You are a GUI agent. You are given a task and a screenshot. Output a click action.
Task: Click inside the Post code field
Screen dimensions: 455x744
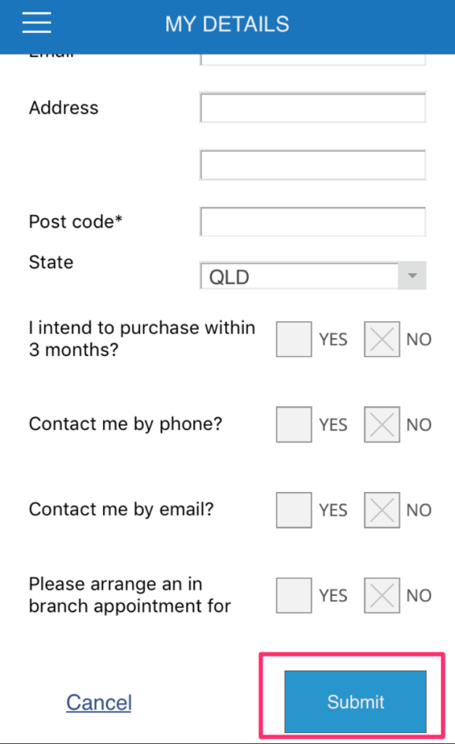(312, 222)
